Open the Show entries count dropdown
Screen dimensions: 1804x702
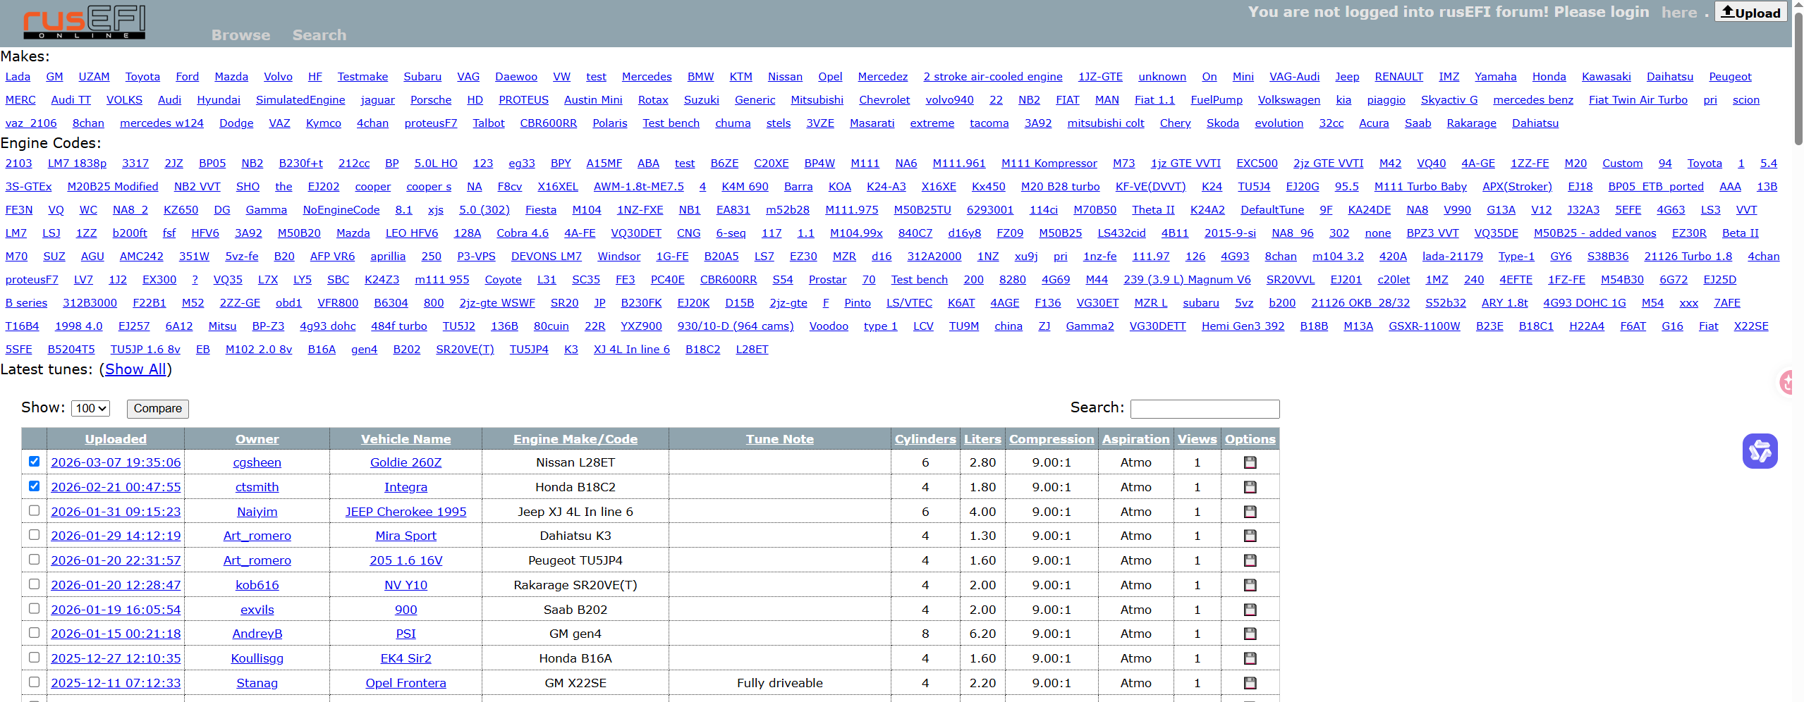click(x=91, y=409)
